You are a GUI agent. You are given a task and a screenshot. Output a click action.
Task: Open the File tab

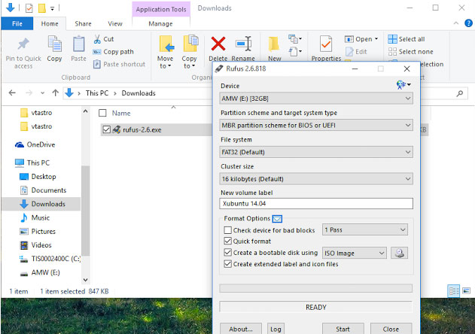(x=17, y=23)
